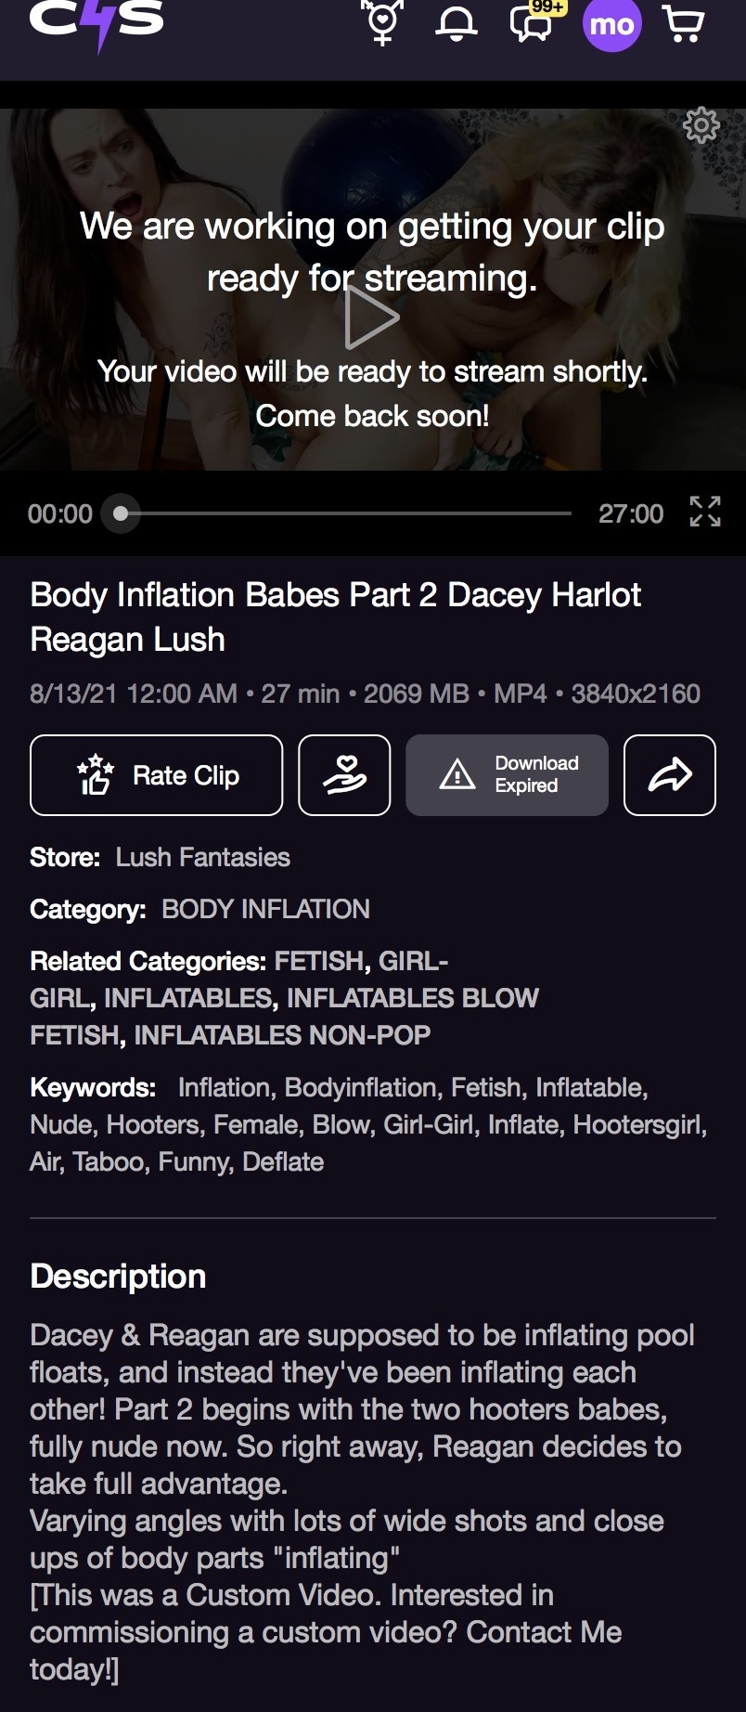Open the notifications bell

pyautogui.click(x=457, y=24)
